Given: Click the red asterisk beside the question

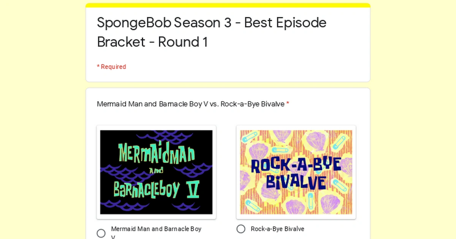Looking at the screenshot, I should tap(288, 104).
